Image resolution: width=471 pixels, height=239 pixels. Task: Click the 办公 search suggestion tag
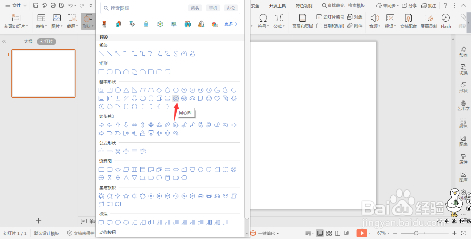point(231,8)
